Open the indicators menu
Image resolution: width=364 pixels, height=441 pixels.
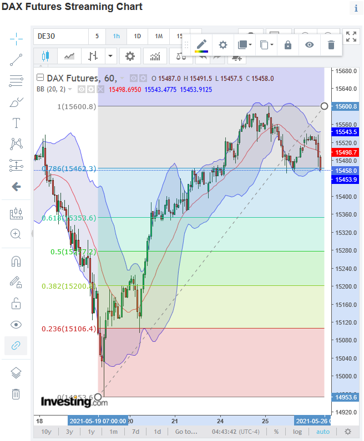155,56
